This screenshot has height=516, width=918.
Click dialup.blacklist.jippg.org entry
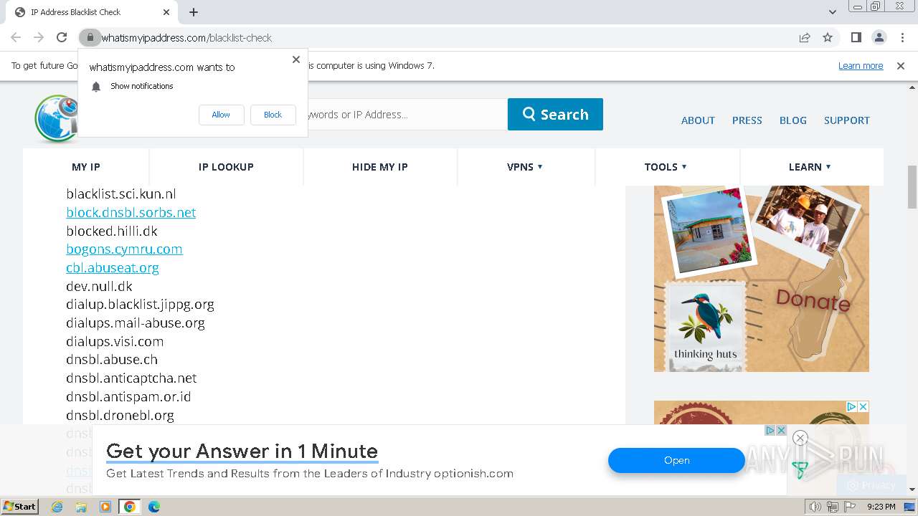(x=140, y=305)
